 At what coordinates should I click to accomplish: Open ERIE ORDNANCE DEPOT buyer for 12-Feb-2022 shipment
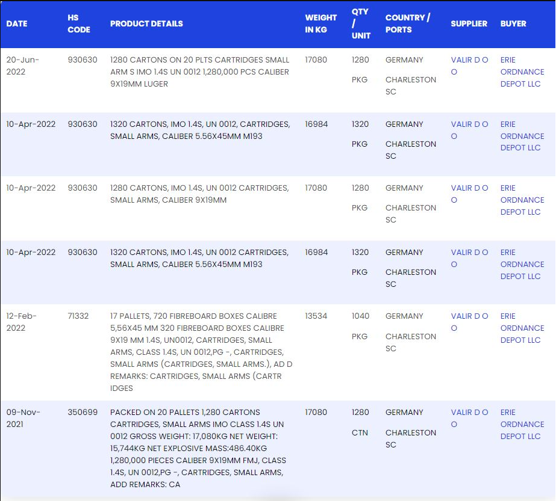(522, 328)
